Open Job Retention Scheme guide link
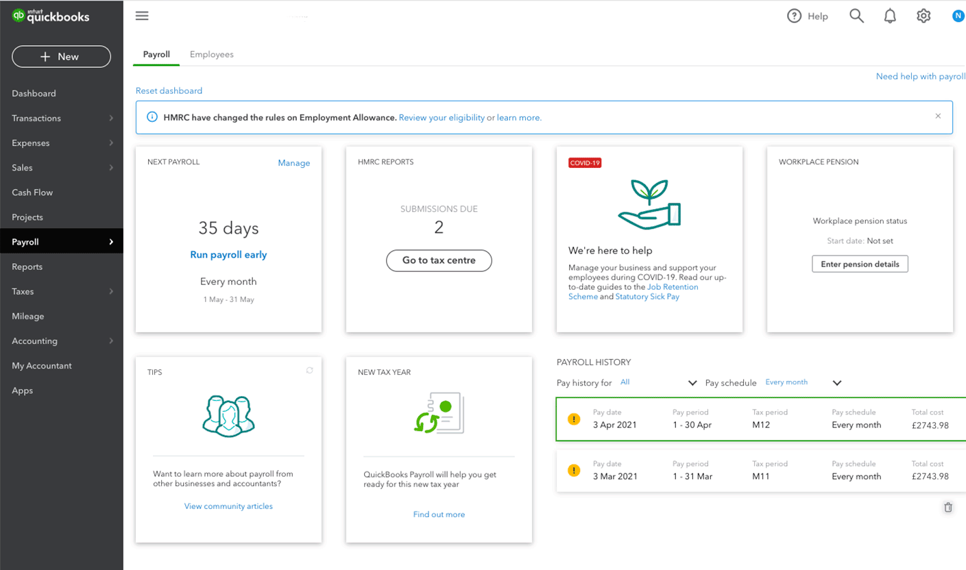 [x=633, y=292]
